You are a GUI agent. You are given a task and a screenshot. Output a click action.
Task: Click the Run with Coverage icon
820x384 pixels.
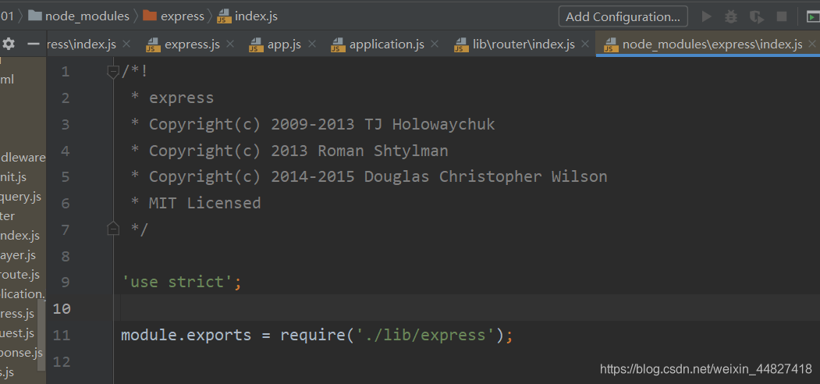pos(756,16)
